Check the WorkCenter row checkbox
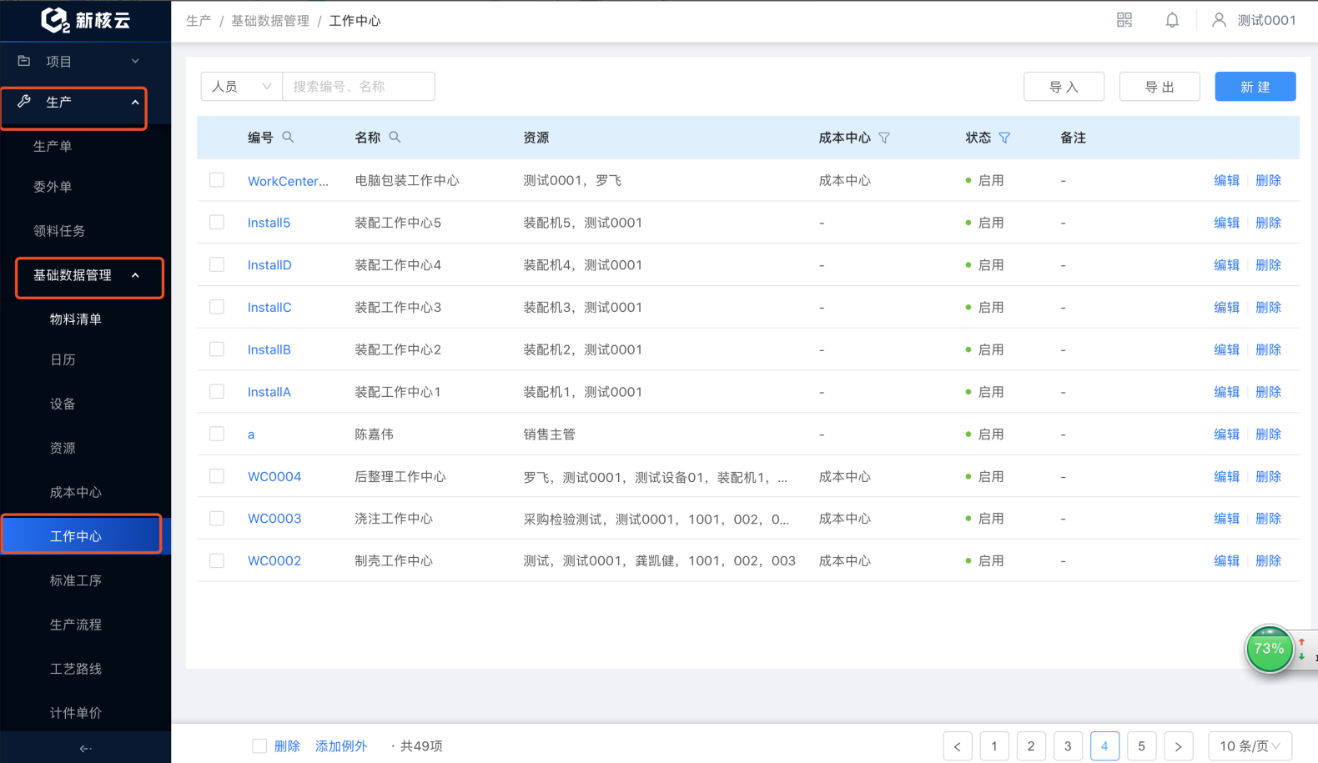The image size is (1318, 763). [x=217, y=180]
